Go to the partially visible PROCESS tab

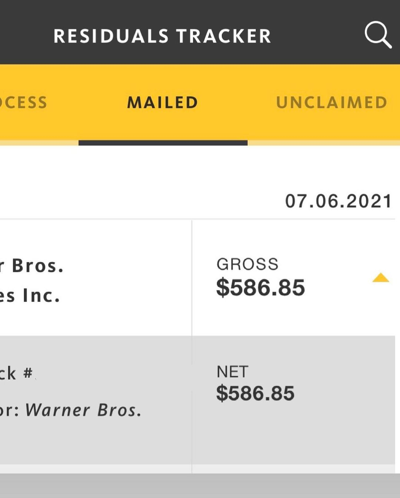(23, 102)
